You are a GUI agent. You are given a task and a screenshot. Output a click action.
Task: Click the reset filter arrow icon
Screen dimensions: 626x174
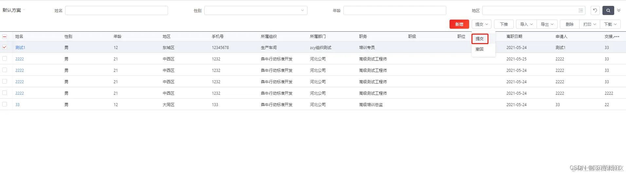(595, 10)
